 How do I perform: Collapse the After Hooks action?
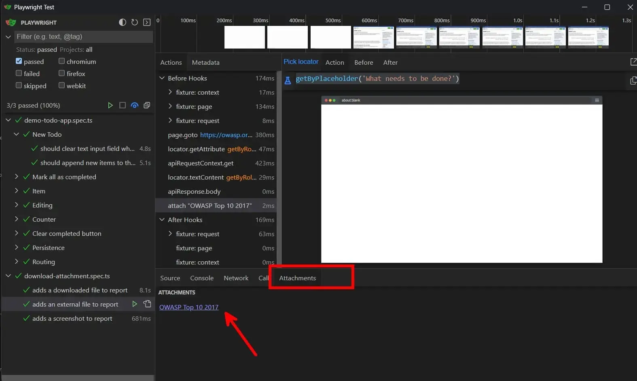(x=162, y=220)
